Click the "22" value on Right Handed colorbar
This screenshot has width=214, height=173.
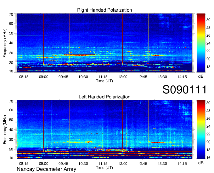[208, 51]
